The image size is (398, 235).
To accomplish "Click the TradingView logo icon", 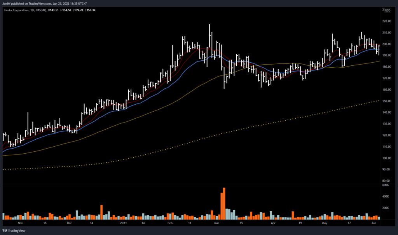I will (5, 230).
